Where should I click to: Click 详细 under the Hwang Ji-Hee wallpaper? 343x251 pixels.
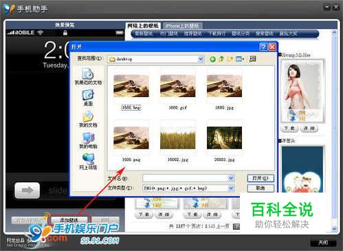309,129
